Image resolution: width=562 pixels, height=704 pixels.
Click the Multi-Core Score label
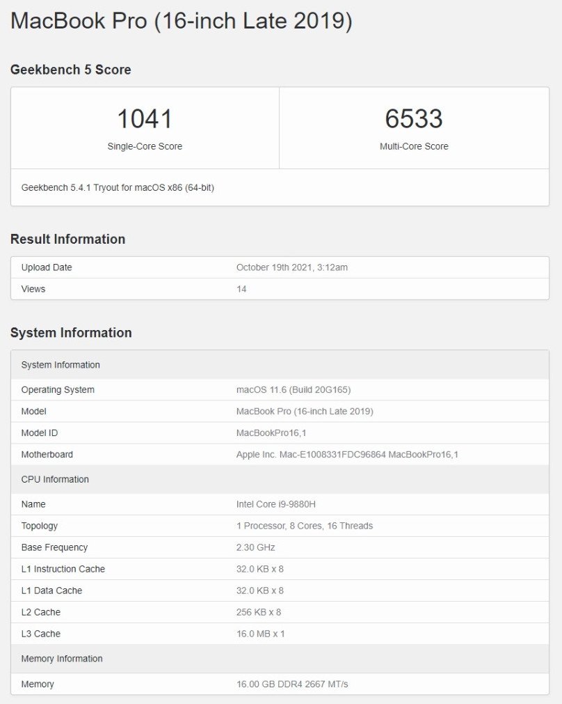pyautogui.click(x=414, y=146)
